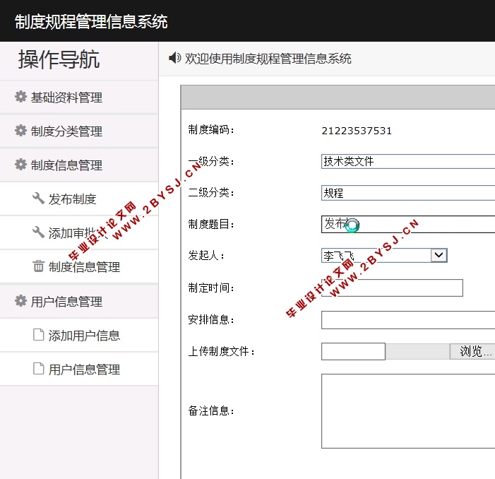Expand 制度分类管理 menu section

79,131
